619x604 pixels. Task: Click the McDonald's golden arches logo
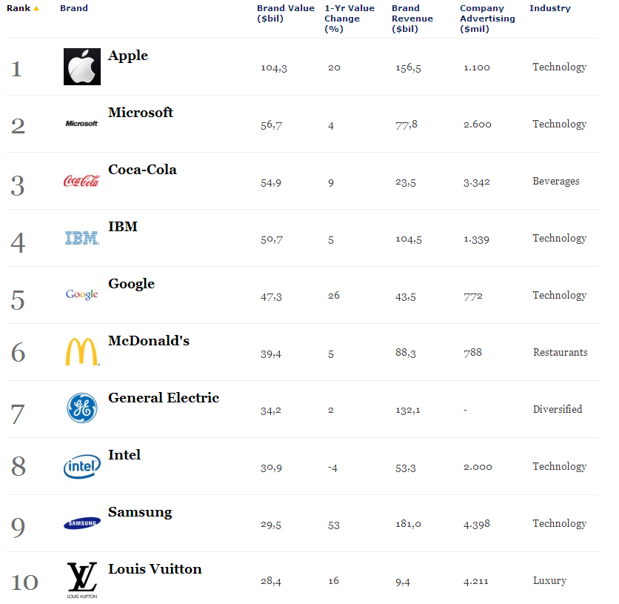pos(82,351)
